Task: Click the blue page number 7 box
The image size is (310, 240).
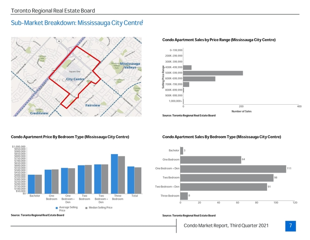Action: (x=290, y=226)
